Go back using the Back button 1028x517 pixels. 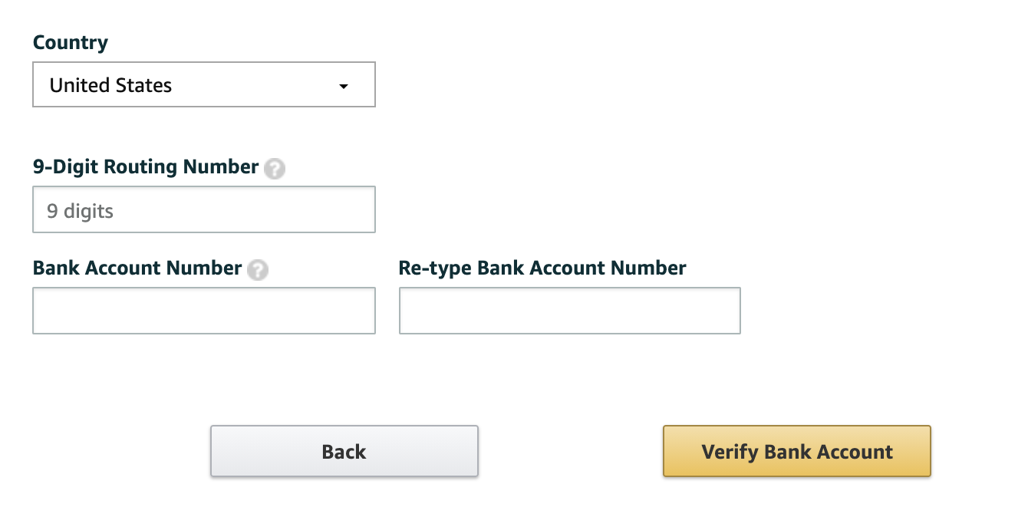pyautogui.click(x=344, y=451)
